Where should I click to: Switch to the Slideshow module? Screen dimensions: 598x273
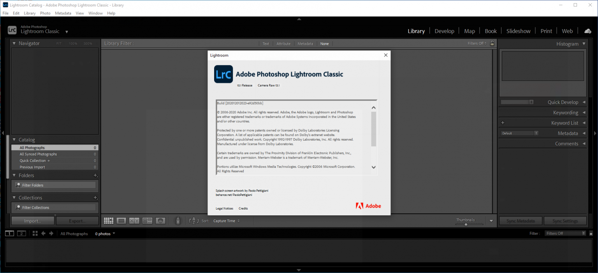coord(518,31)
